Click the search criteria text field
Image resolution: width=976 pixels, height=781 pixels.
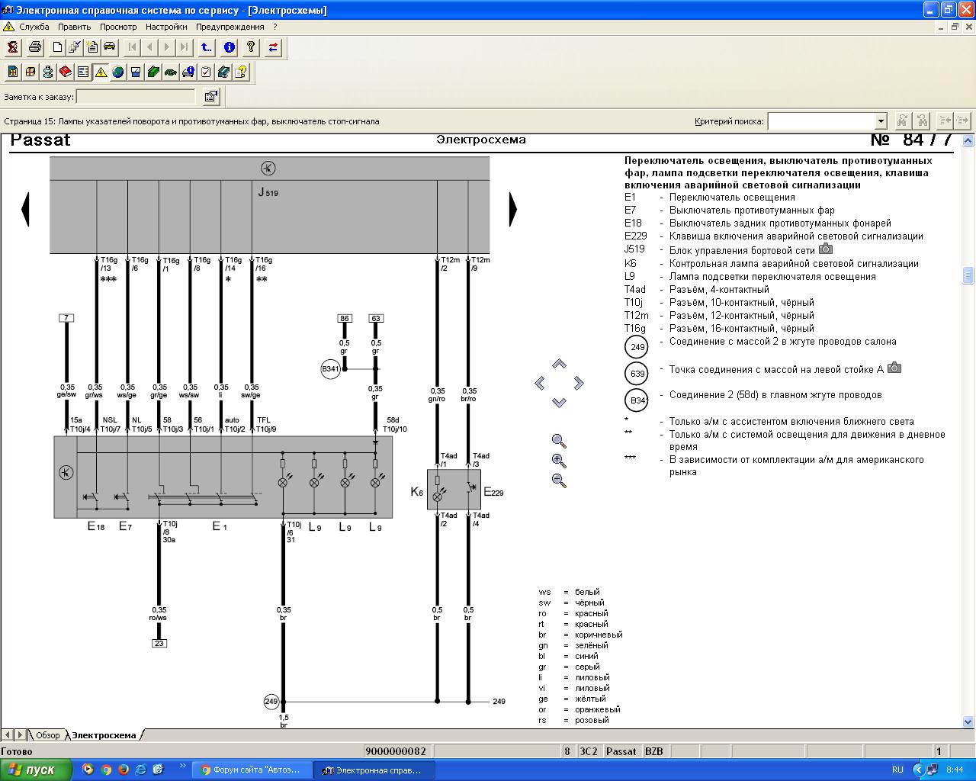tap(821, 121)
